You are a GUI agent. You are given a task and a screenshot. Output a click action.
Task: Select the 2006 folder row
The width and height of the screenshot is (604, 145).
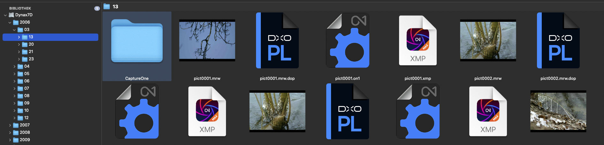click(50, 22)
